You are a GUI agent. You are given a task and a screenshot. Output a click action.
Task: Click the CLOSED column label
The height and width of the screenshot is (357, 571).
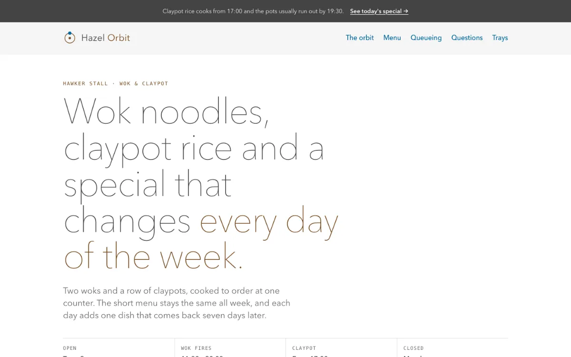413,348
